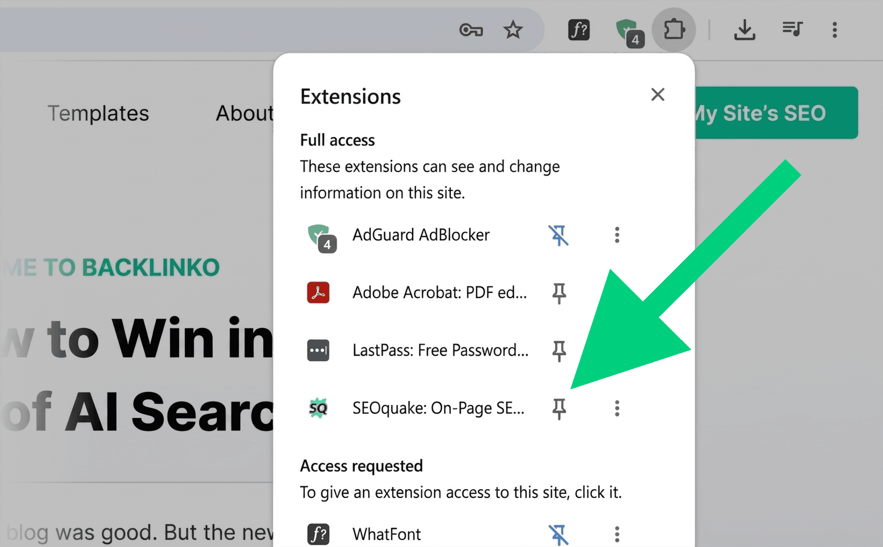Open more options for SEOquake

click(x=617, y=408)
